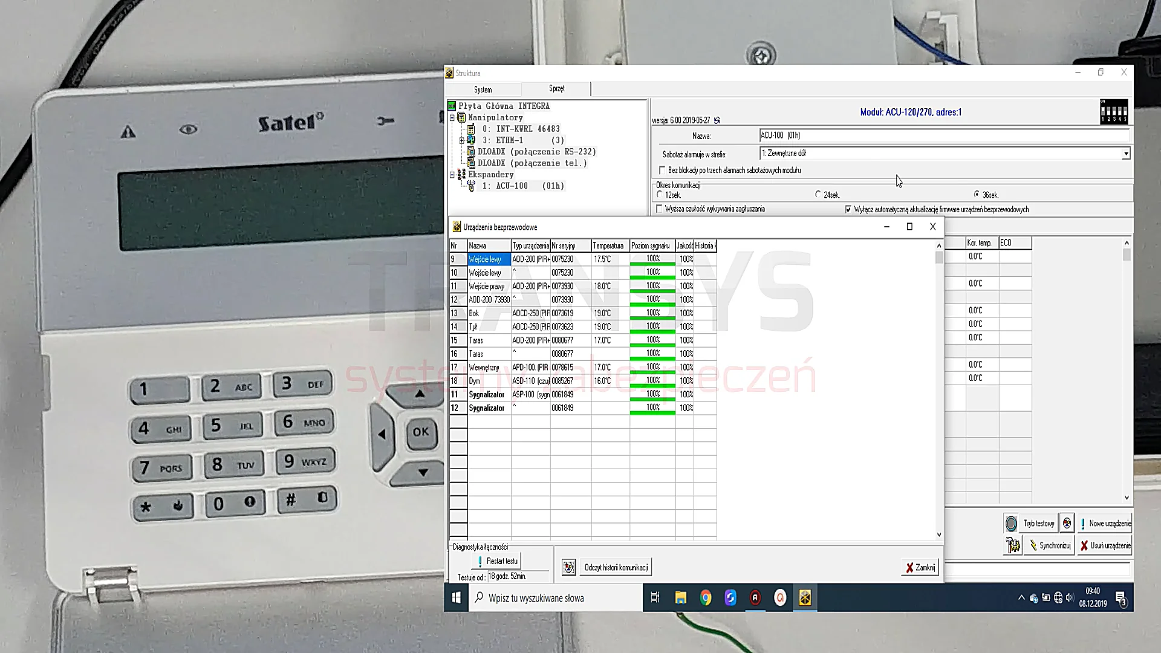Viewport: 1161px width, 653px height.
Task: Click the chart icon button beside Tryb testowy
Action: pos(1067,523)
